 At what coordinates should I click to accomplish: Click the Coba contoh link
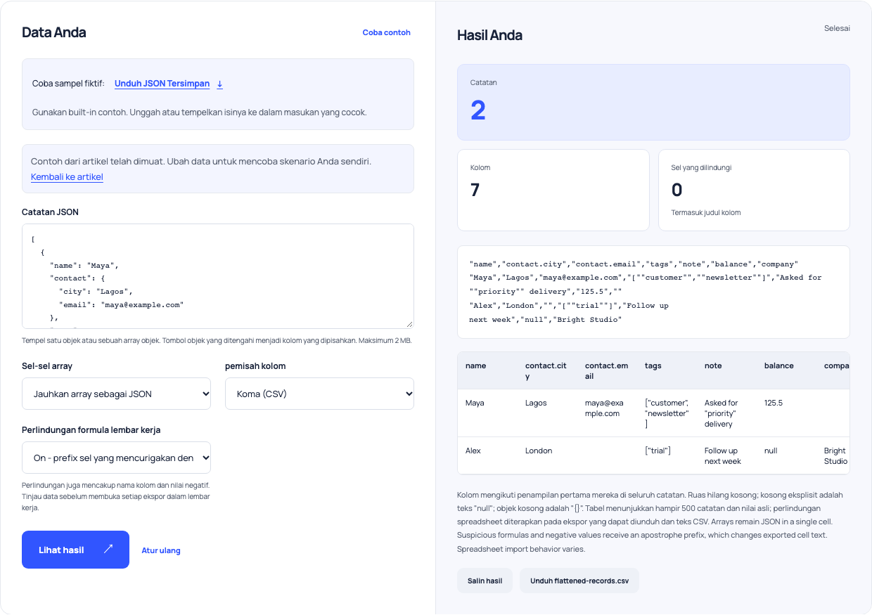(x=387, y=32)
